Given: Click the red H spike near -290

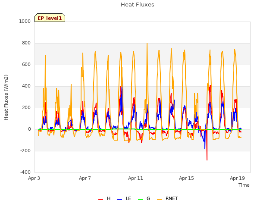Looking at the screenshot, I should coord(207,160).
